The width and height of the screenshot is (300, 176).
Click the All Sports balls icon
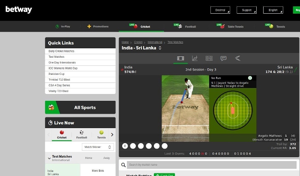point(51,107)
